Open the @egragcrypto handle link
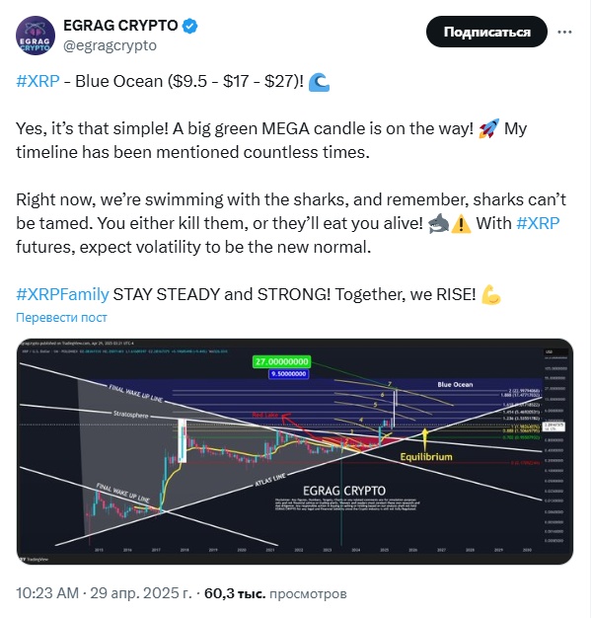 tap(109, 45)
